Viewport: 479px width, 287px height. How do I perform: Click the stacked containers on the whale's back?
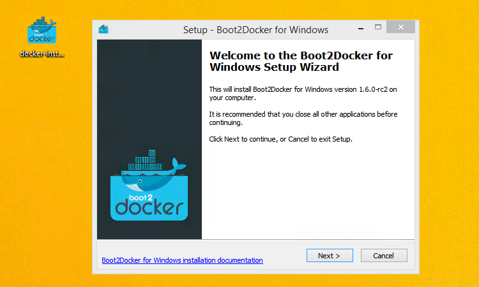[146, 160]
